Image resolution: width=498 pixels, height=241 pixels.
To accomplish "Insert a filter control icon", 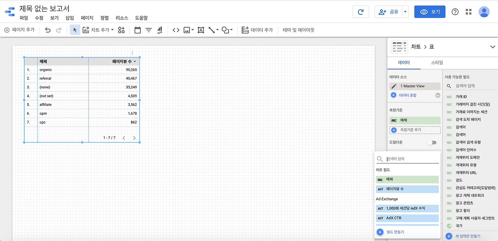I will pos(149,30).
